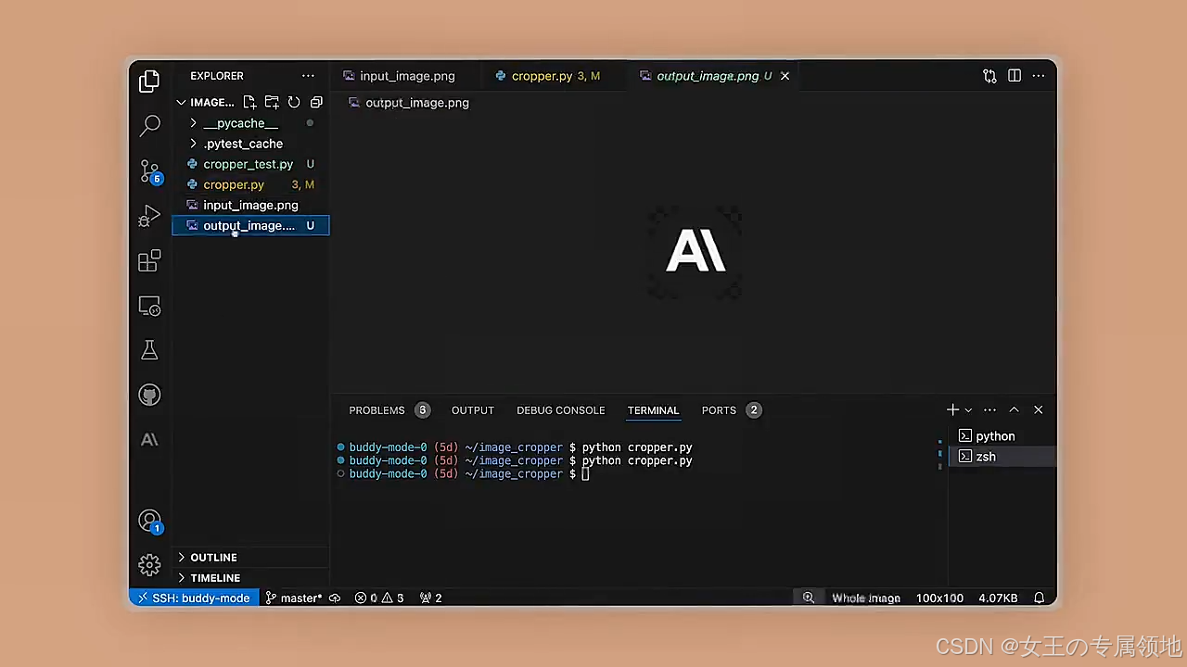Synchronize changes icon in status bar
Screen dimensions: 1187x667
[335, 598]
